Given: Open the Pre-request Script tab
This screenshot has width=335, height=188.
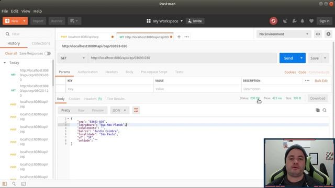Looking at the screenshot, I should click(x=154, y=72).
